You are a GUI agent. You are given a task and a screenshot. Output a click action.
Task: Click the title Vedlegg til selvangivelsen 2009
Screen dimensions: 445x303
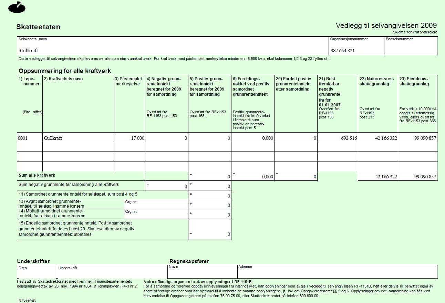[x=386, y=25]
